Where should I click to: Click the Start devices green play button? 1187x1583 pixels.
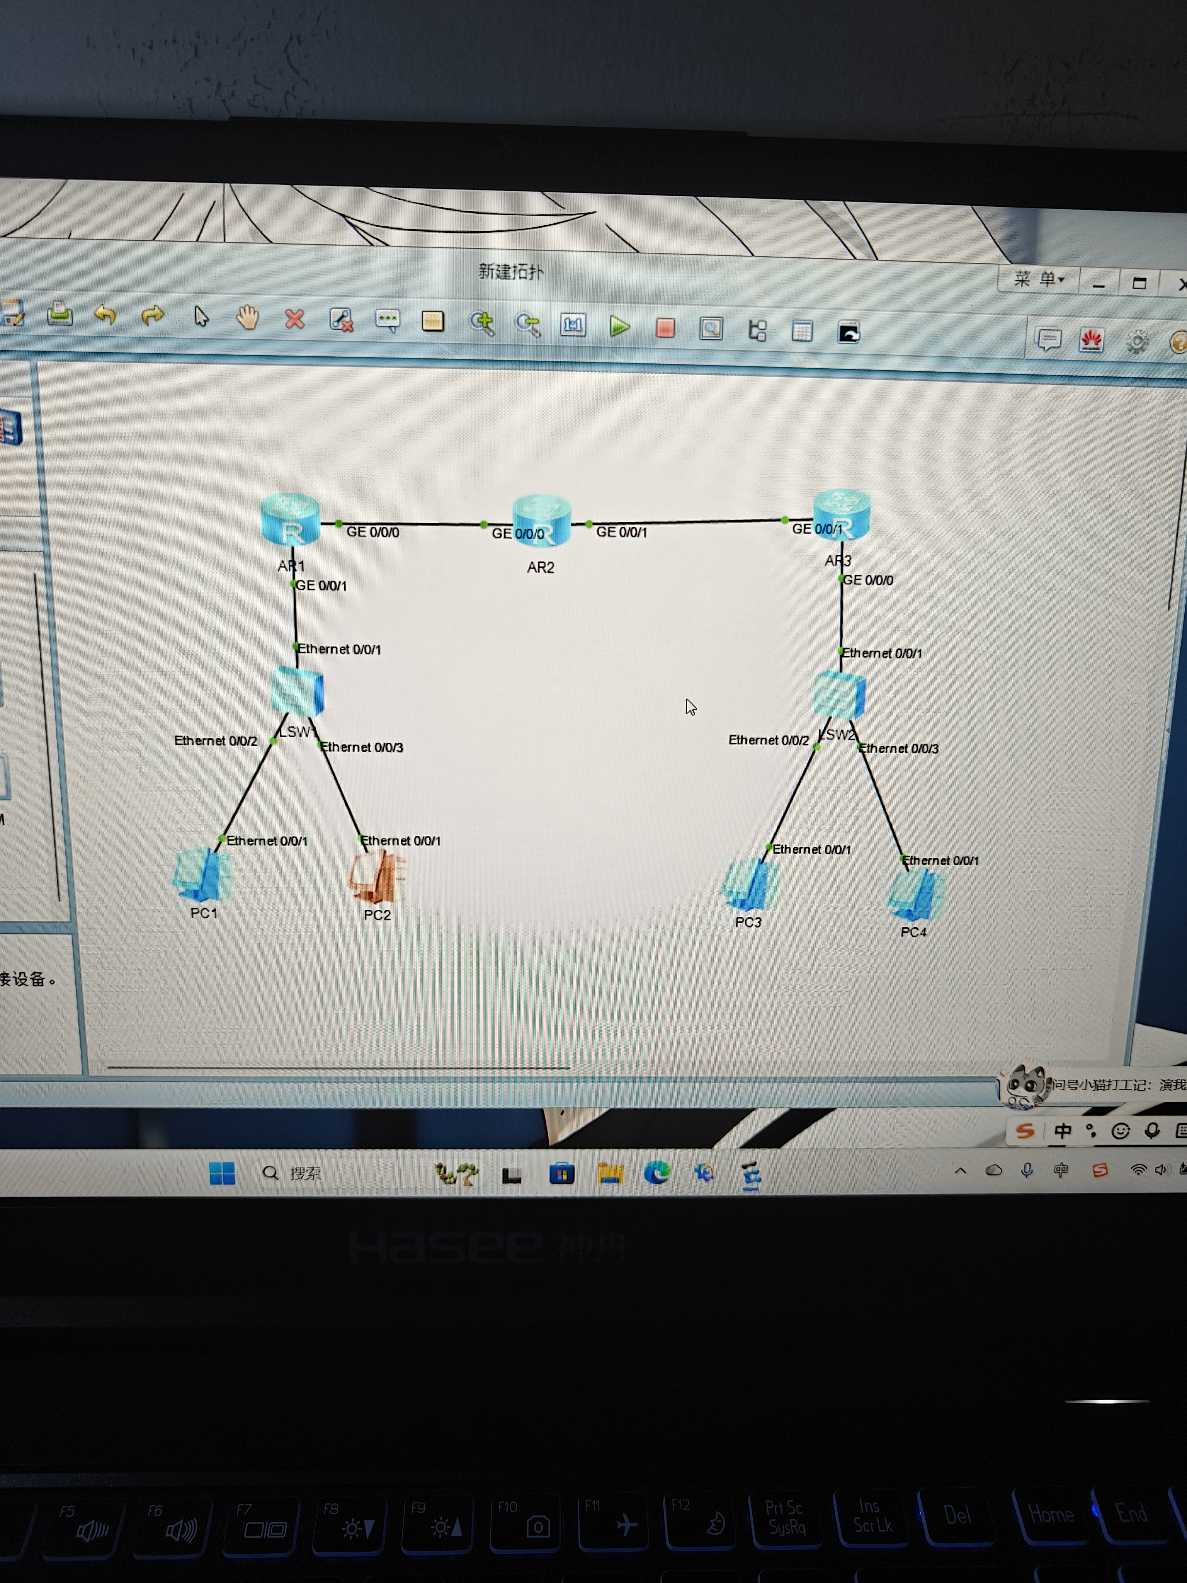pyautogui.click(x=619, y=327)
